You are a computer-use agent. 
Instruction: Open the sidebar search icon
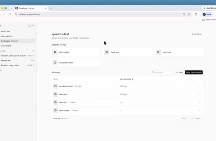(33, 26)
